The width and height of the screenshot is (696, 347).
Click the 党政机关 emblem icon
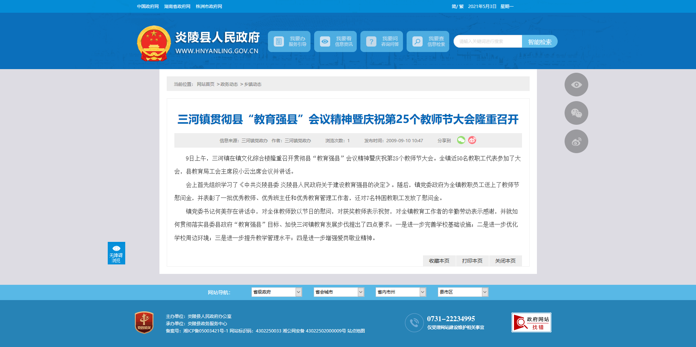click(144, 322)
